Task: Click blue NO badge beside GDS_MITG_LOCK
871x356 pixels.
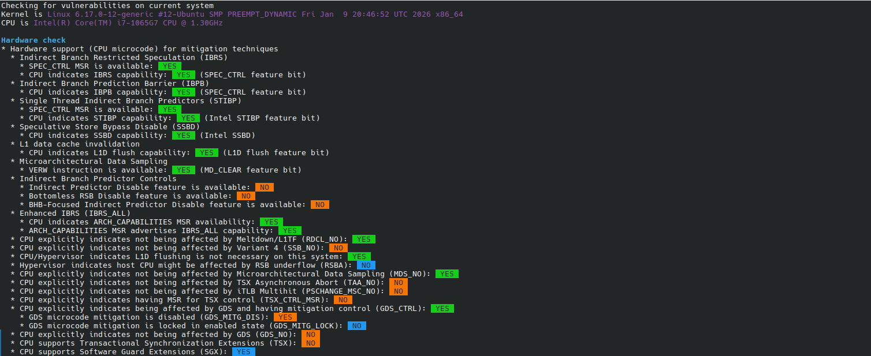Action: (356, 326)
